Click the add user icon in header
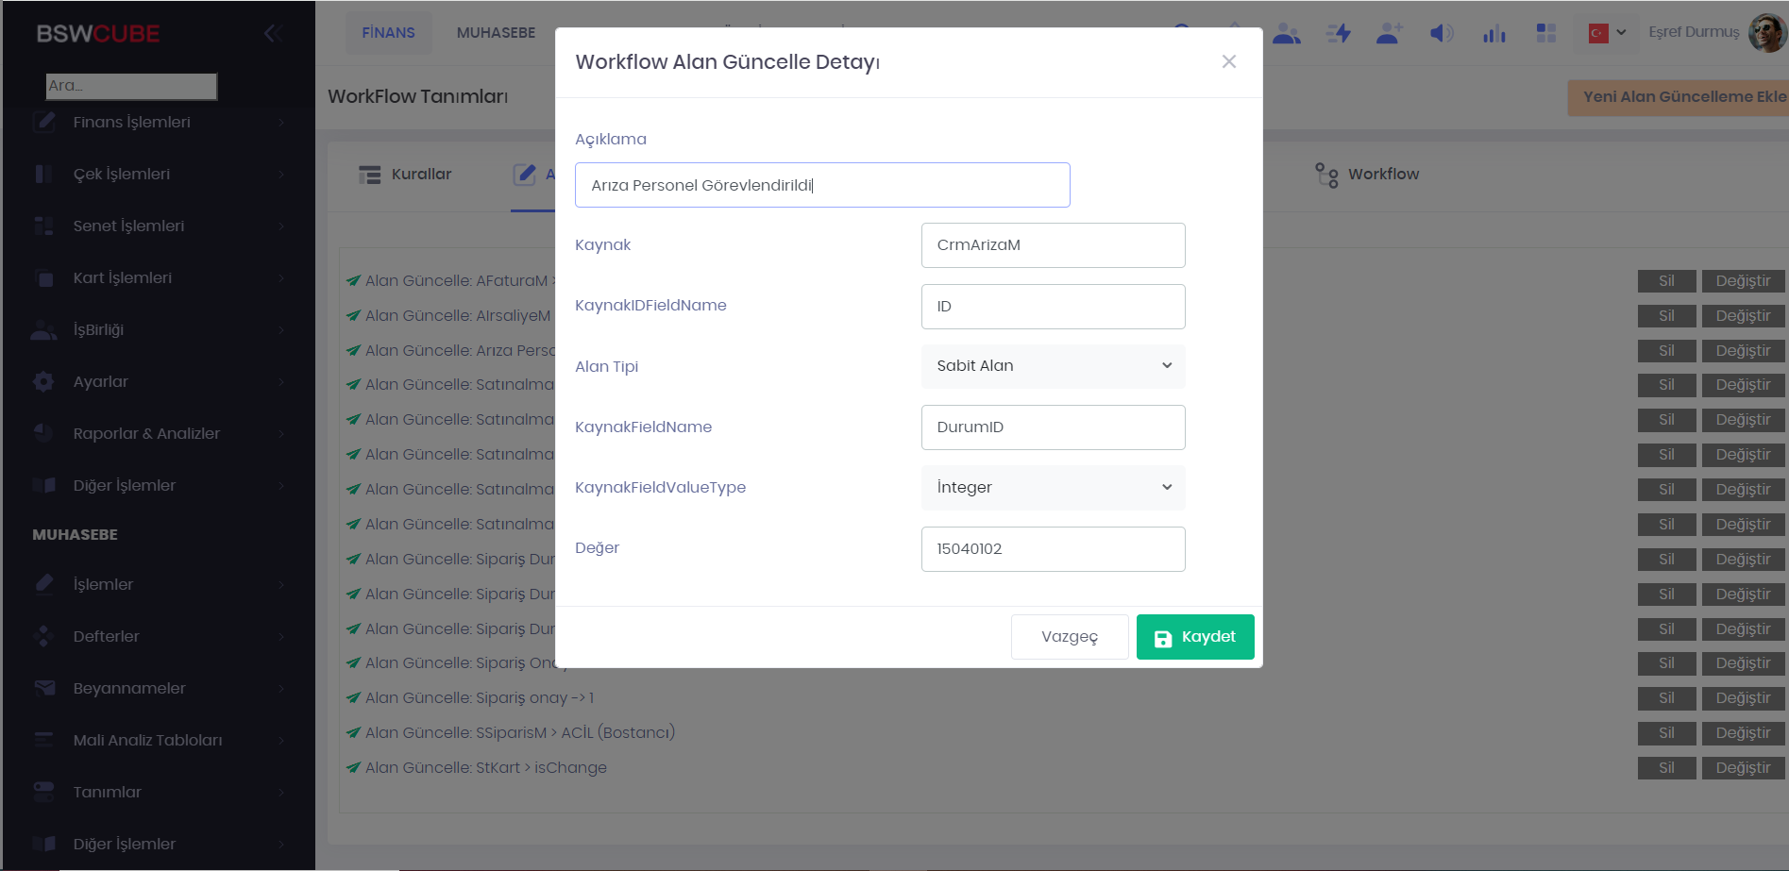The width and height of the screenshot is (1789, 871). coord(1389,34)
